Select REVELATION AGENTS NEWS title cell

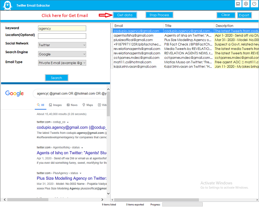click(189, 53)
